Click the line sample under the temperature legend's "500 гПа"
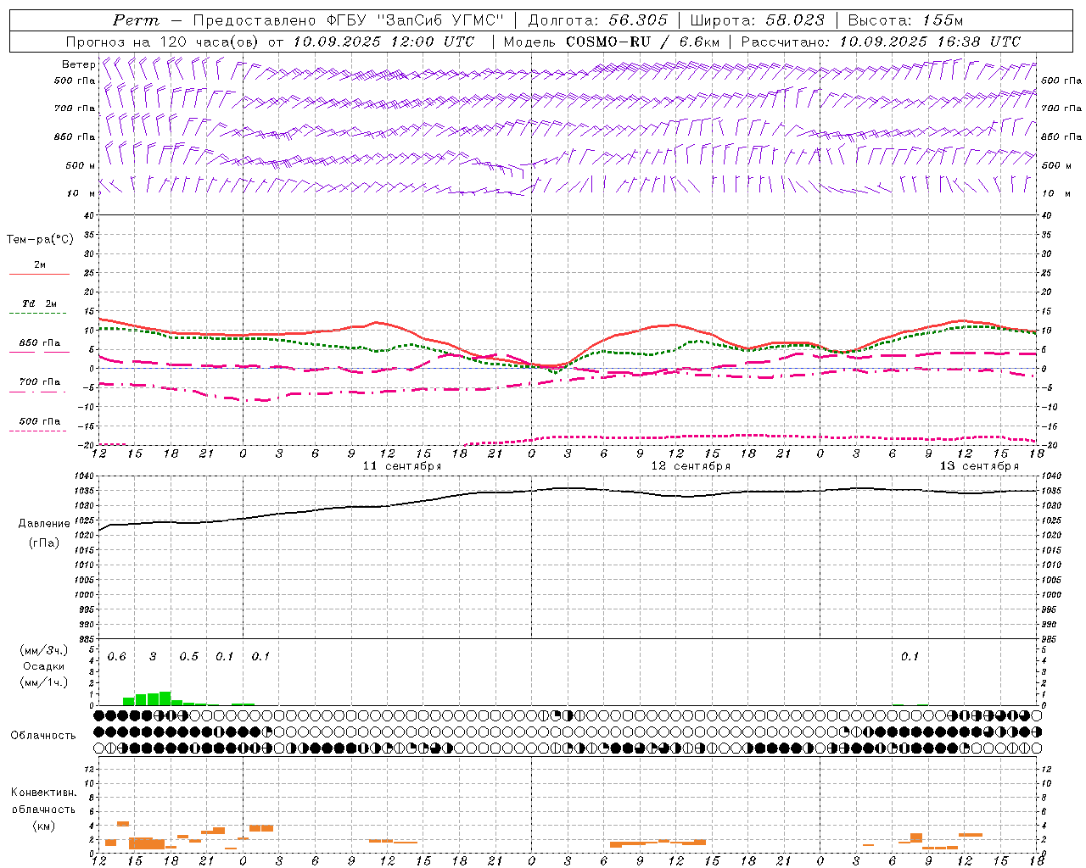Image resolution: width=1086 pixels, height=868 pixels. 38,431
